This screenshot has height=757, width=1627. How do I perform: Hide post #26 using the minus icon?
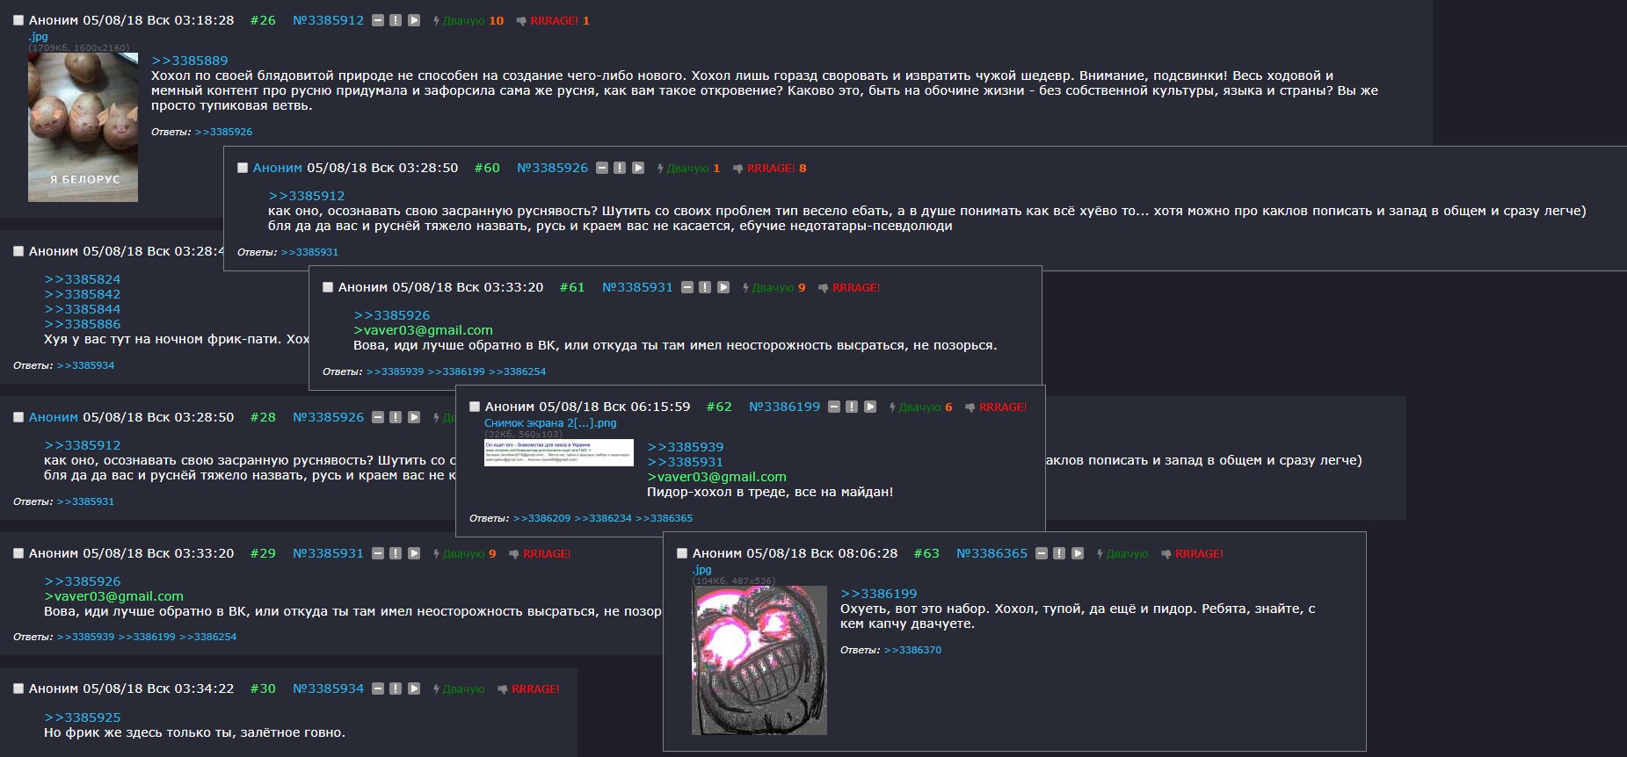[378, 20]
